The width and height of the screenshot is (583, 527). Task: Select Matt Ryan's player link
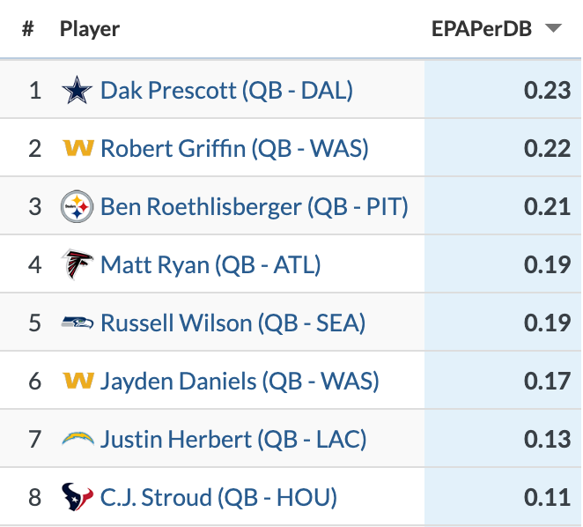click(210, 264)
